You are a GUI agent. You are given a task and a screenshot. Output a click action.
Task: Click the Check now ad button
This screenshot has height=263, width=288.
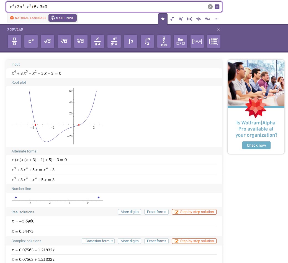point(256,145)
